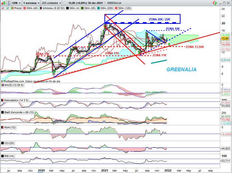Click the 24 level on the price scale

(223, 9)
